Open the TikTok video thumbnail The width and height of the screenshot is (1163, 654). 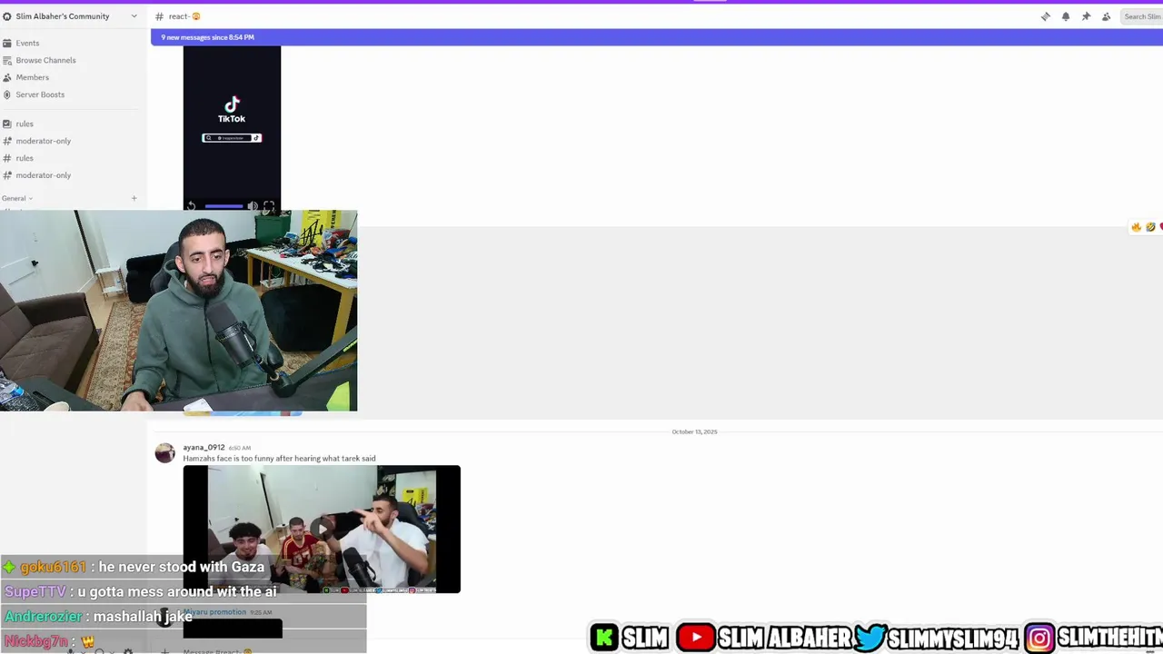(x=232, y=128)
